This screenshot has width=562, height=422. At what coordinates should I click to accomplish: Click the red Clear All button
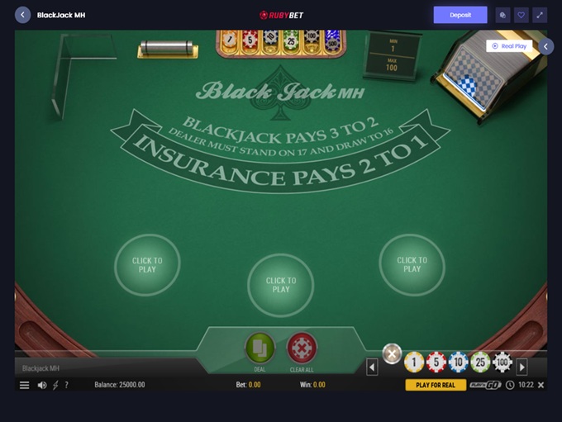click(x=302, y=348)
